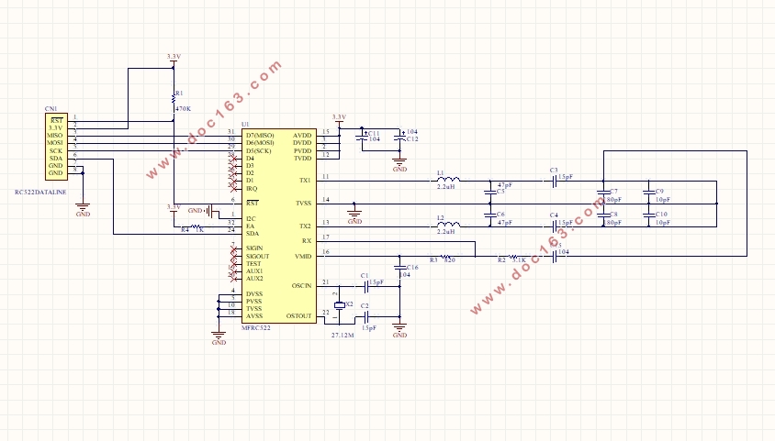This screenshot has width=775, height=441.
Task: Select GND symbol below CN1 connector
Action: pyautogui.click(x=83, y=209)
